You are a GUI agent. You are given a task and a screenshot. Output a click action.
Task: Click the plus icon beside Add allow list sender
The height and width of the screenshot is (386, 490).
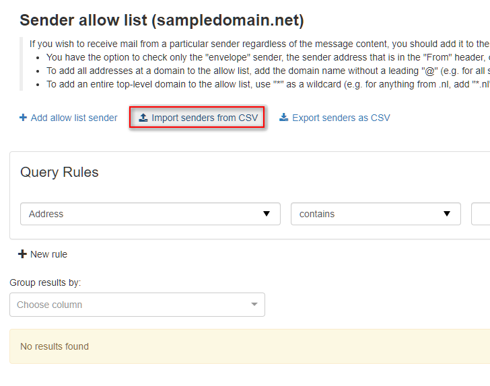click(x=23, y=118)
